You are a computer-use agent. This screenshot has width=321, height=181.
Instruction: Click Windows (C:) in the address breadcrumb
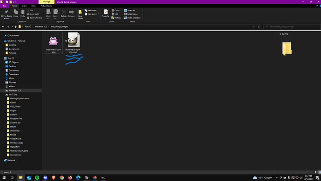(41, 26)
